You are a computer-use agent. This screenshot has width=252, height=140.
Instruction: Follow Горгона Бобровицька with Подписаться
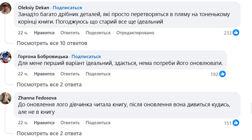pos(86,56)
